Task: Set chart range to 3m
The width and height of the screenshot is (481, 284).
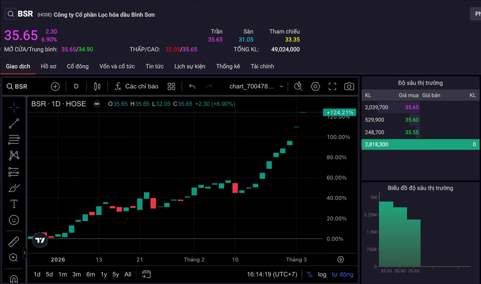Action: pyautogui.click(x=76, y=274)
